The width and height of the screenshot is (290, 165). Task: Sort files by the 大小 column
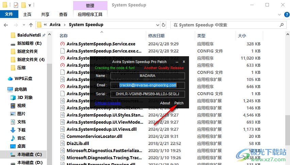[x=242, y=36]
